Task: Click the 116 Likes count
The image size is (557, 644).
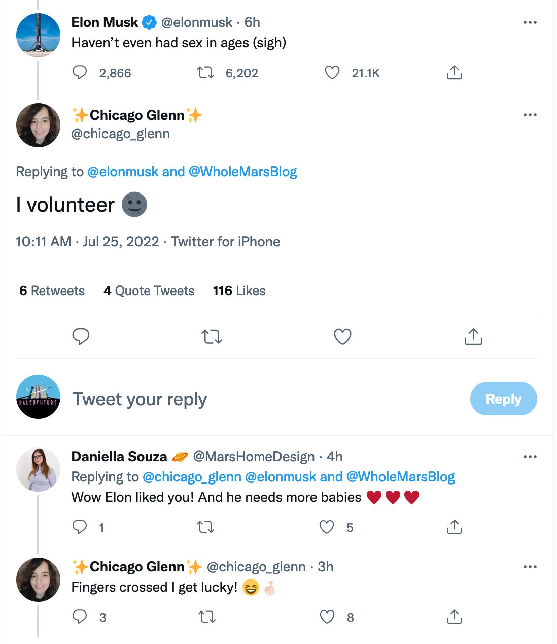Action: (239, 291)
